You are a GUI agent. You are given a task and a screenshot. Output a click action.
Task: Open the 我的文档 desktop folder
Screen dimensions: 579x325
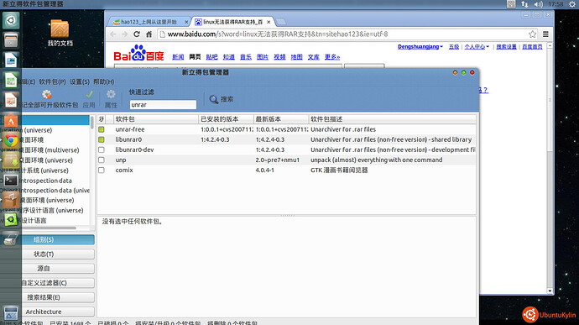coord(60,33)
